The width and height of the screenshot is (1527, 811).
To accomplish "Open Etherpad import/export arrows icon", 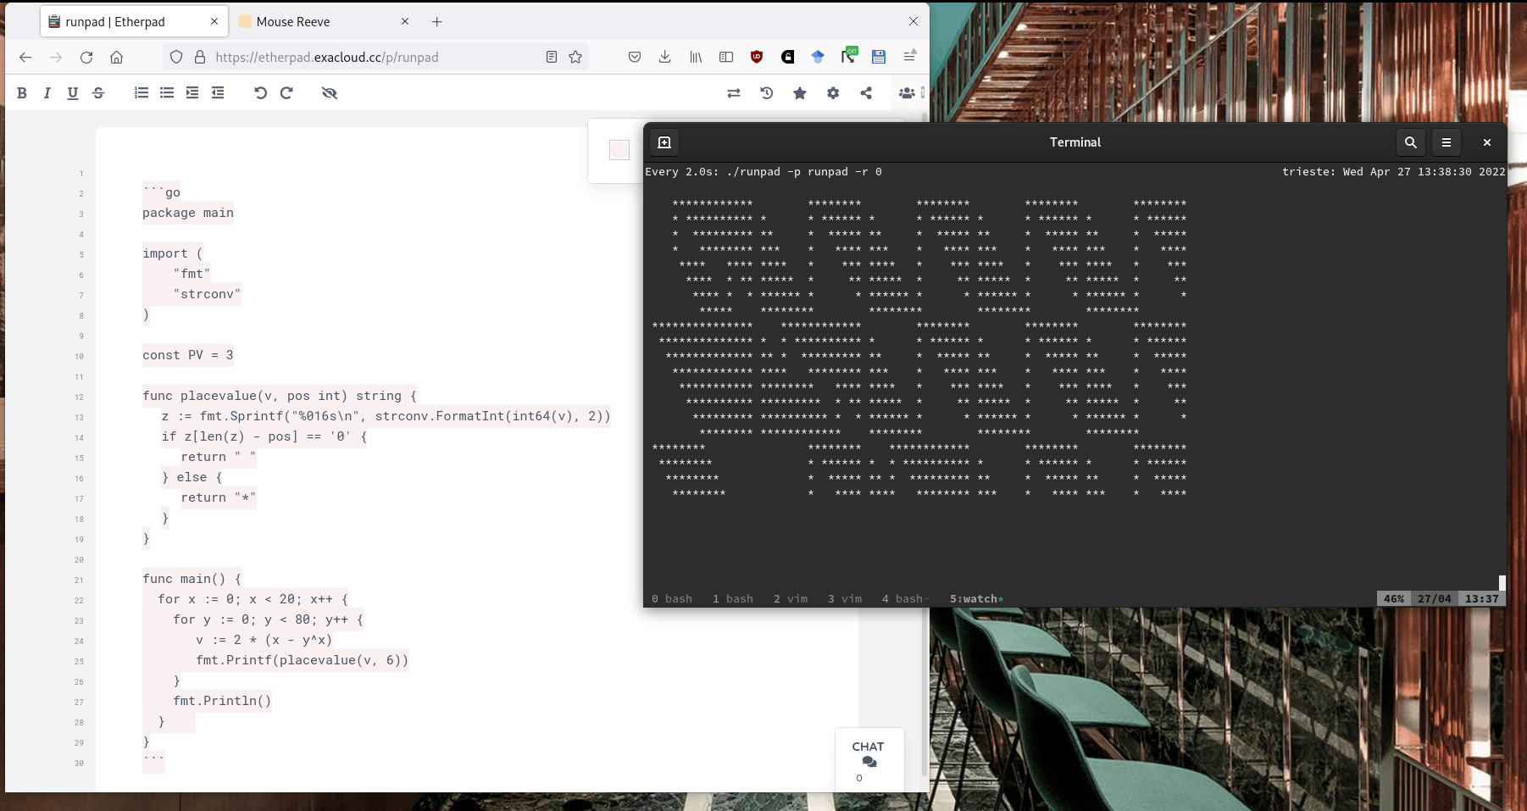I will [x=734, y=93].
